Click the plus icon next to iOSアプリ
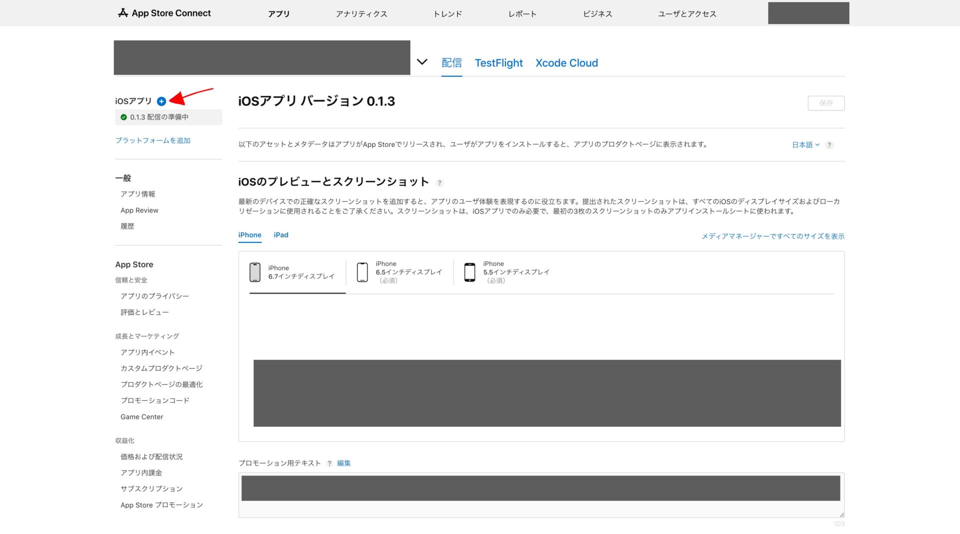Image resolution: width=960 pixels, height=534 pixels. [x=161, y=101]
